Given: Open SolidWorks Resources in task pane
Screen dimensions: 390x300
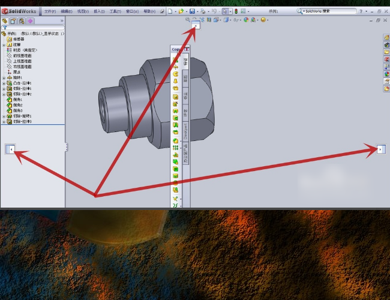Looking at the screenshot, I should point(386,38).
